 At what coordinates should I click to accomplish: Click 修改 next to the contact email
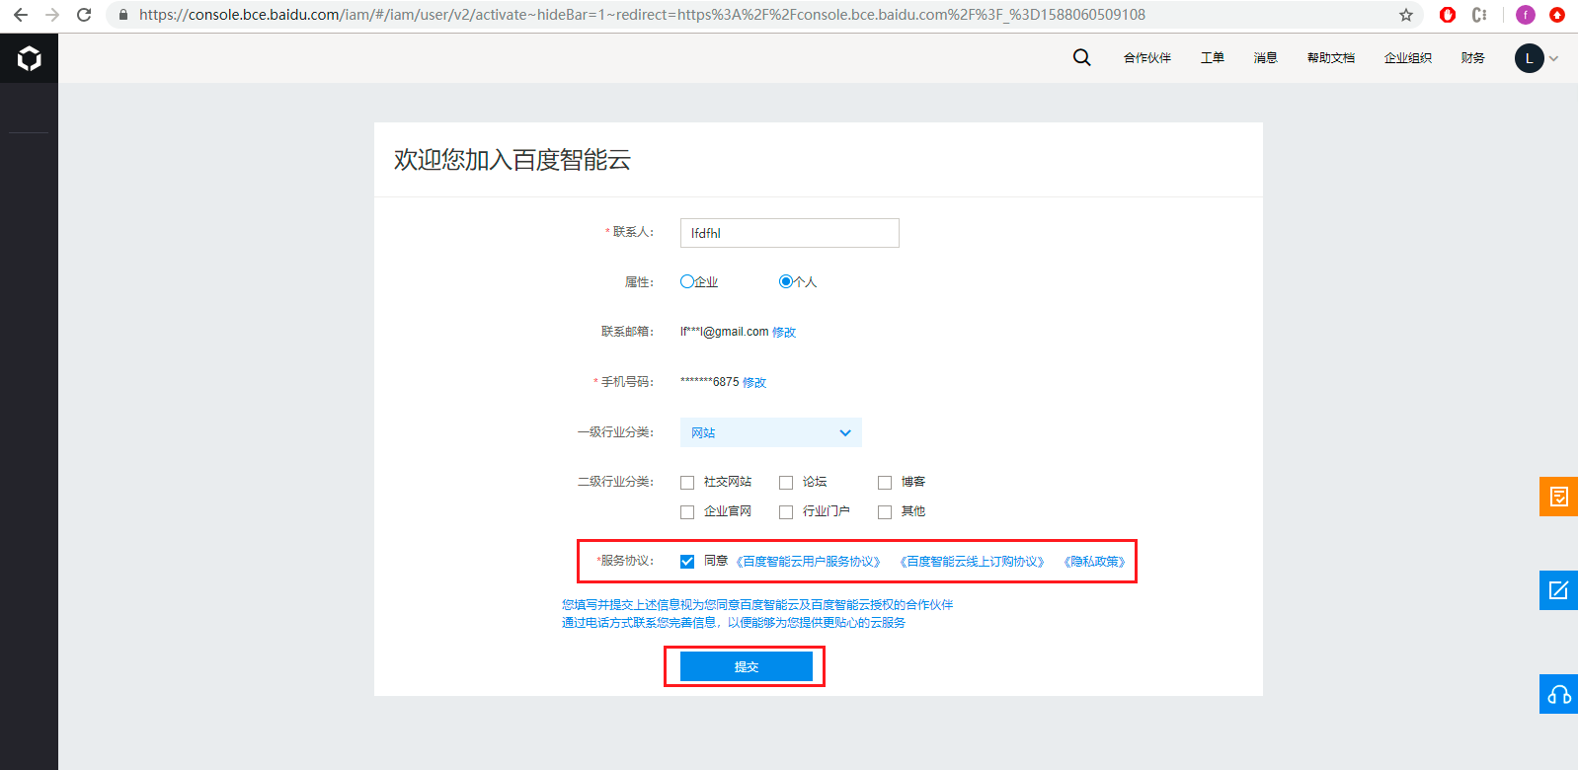point(784,333)
